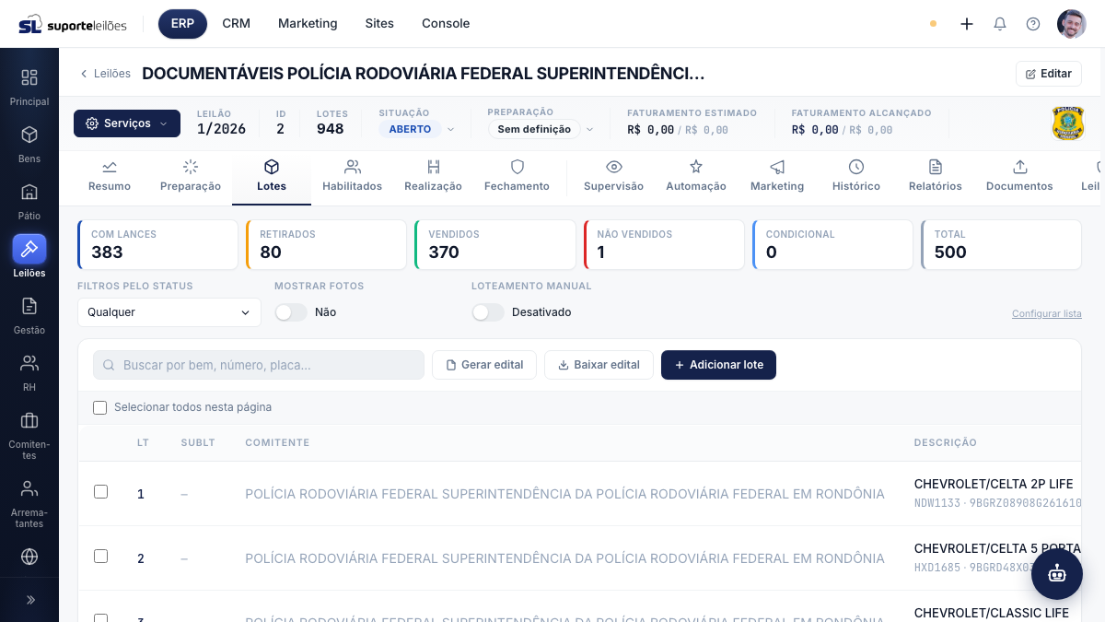Switch to the Habilitados tab
Viewport: 1105px width, 622px height.
click(x=352, y=175)
